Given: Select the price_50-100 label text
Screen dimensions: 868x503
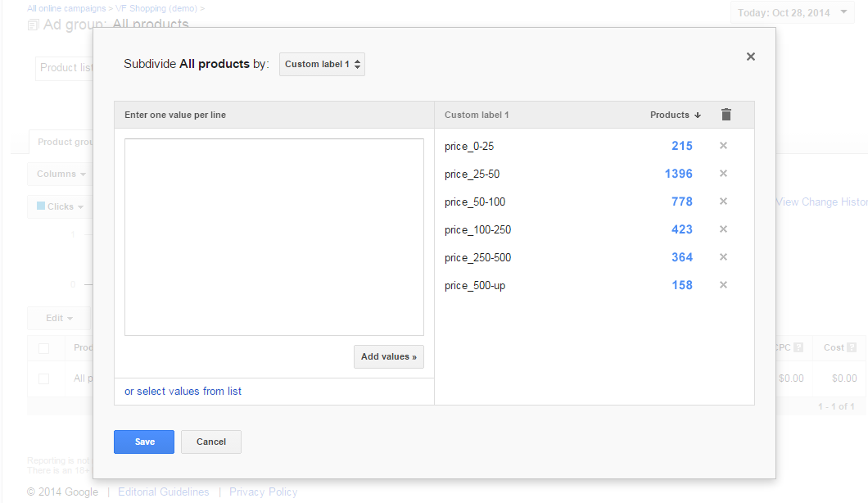Looking at the screenshot, I should tap(475, 202).
